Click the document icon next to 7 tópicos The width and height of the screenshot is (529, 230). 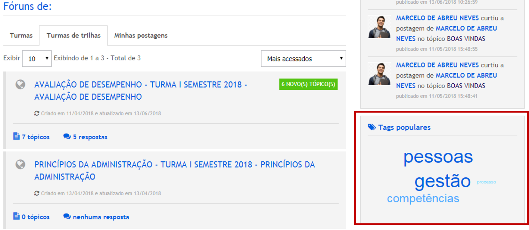tap(16, 136)
